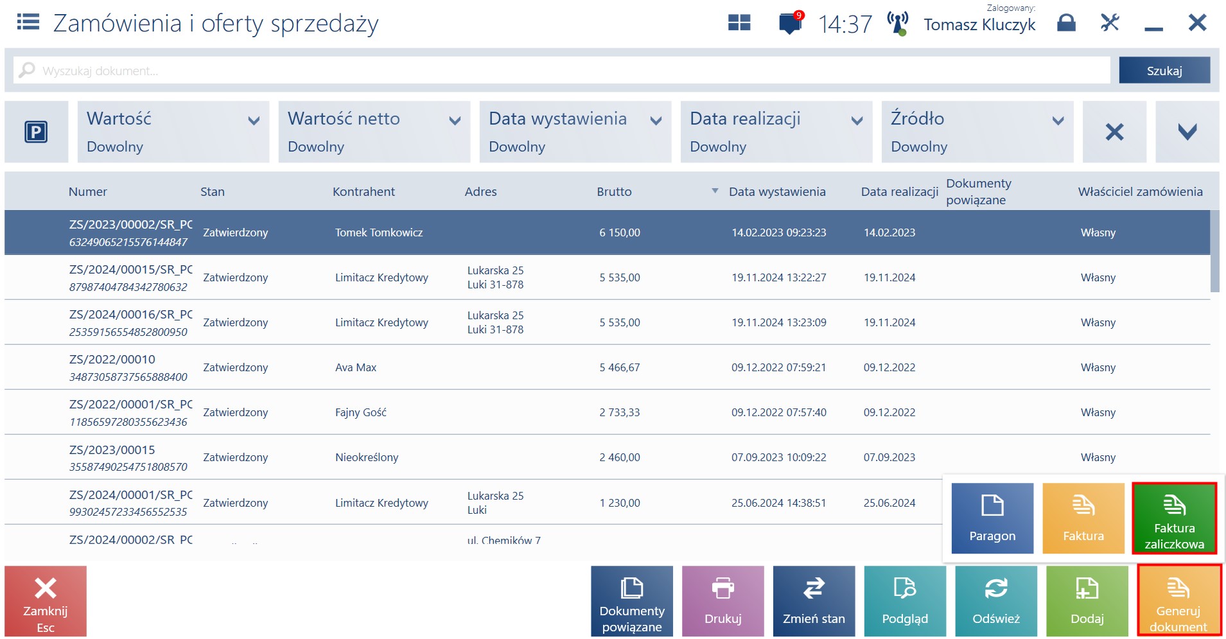This screenshot has height=639, width=1226.
Task: Open the settings tools icon
Action: pos(1110,23)
